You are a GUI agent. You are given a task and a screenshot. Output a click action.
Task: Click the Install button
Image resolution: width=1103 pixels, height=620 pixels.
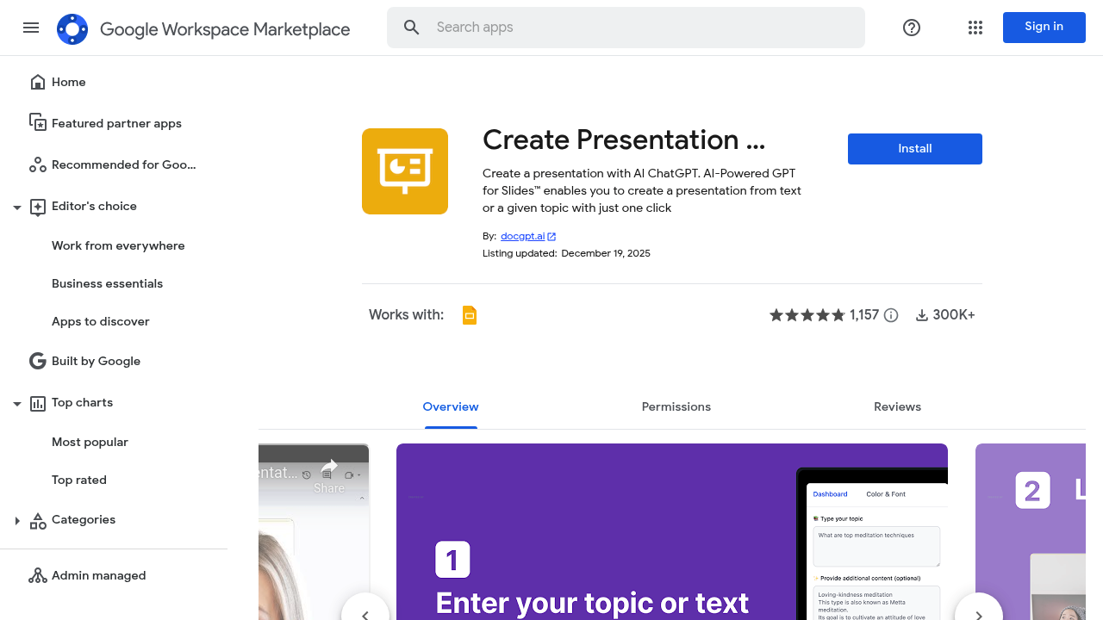[914, 148]
